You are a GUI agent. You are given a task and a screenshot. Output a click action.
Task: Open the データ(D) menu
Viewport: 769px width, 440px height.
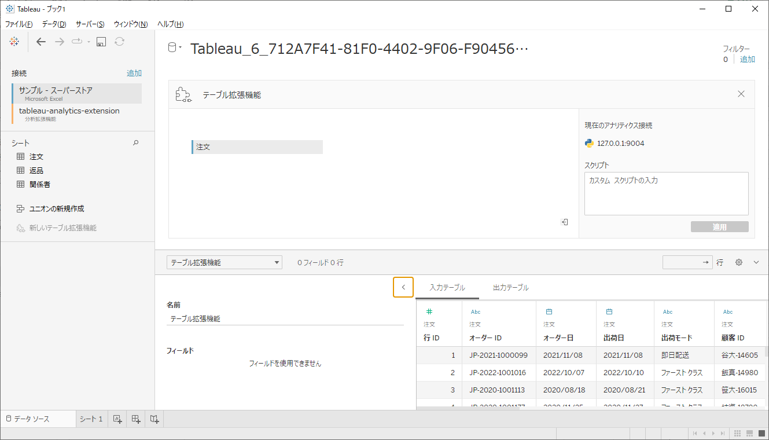(54, 24)
